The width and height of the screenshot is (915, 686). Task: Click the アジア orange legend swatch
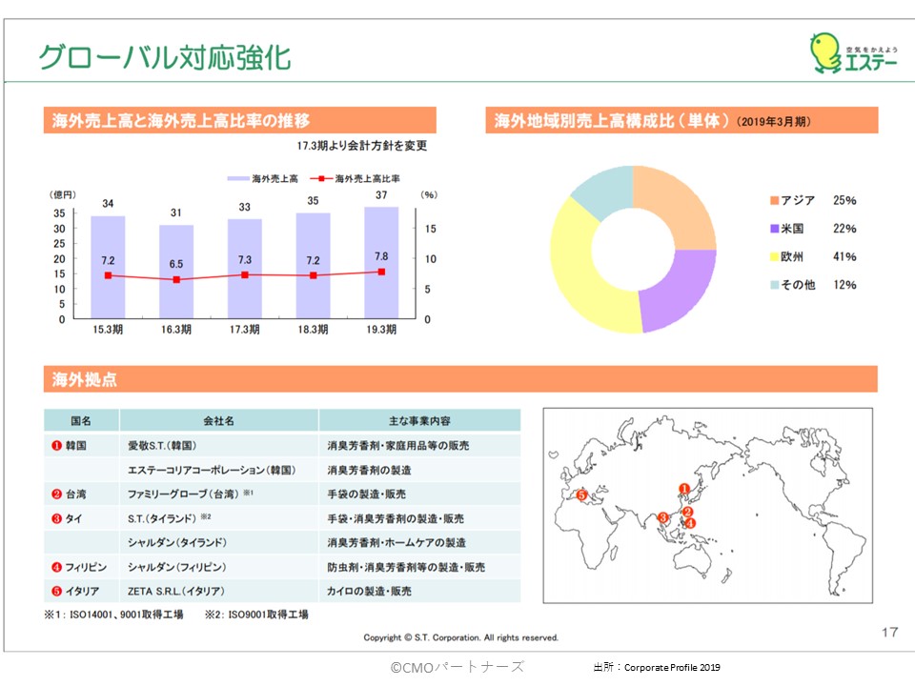(x=775, y=201)
